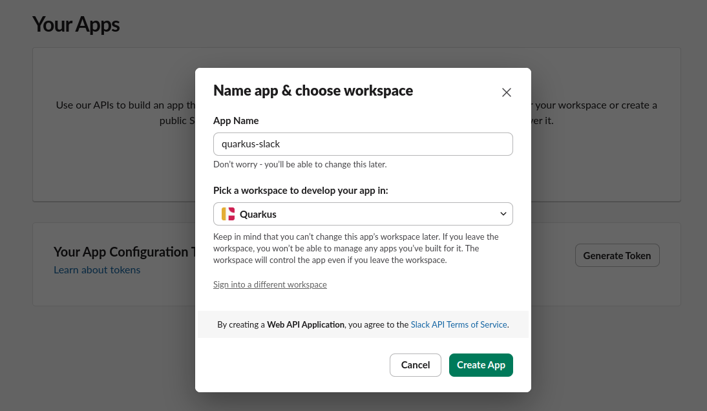
Task: Click the 'App Name' field label
Action: 236,121
